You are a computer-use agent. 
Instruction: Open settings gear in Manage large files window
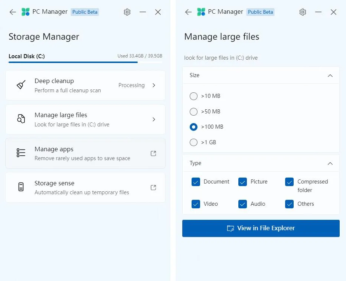[303, 12]
